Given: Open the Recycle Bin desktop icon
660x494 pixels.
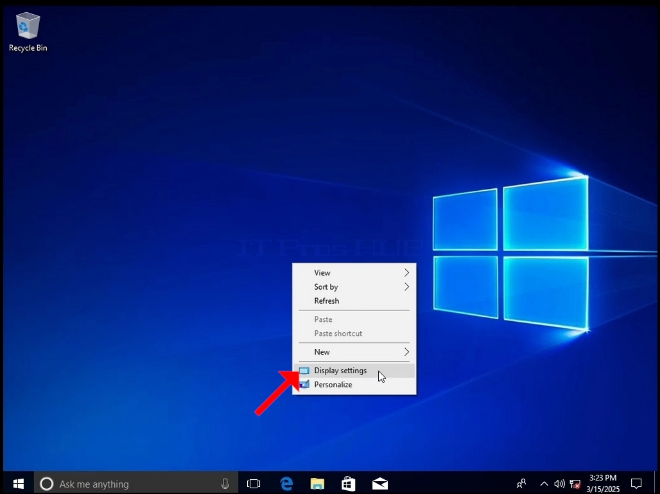Looking at the screenshot, I should point(28,32).
